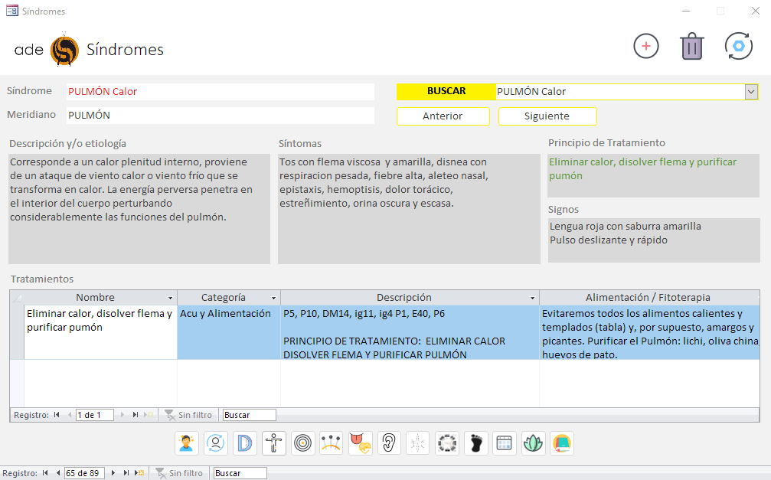
Task: Click the Anterior button
Action: 443,116
